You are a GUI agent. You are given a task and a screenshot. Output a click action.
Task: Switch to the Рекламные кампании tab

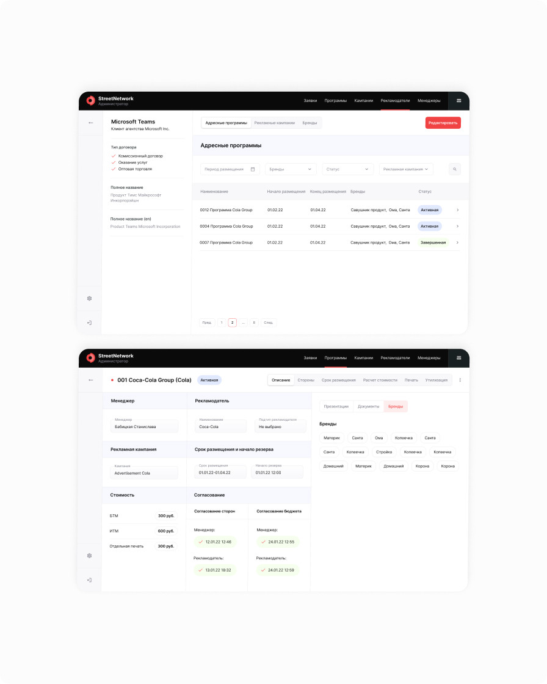point(274,123)
